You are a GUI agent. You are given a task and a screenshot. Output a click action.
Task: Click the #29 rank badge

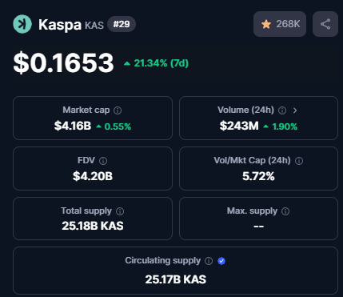(x=122, y=24)
